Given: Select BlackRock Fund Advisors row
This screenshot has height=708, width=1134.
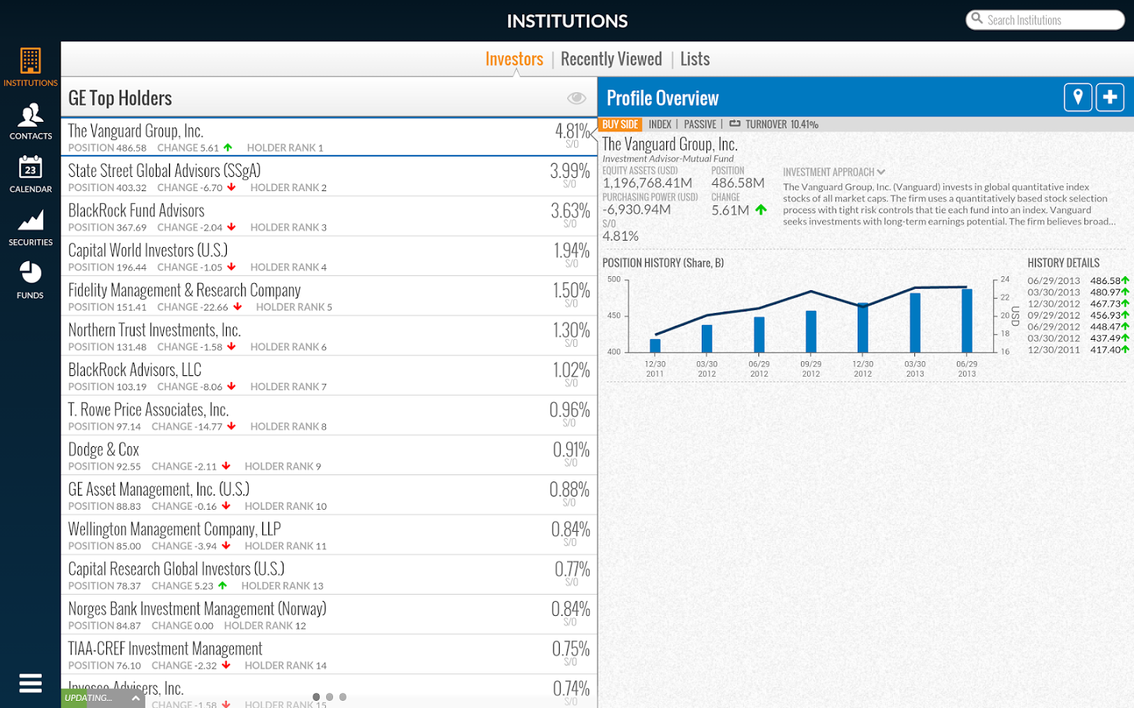Looking at the screenshot, I should 328,216.
